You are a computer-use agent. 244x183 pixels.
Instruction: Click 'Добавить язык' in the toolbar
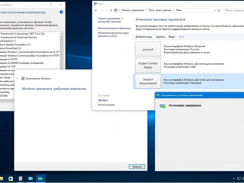[144, 37]
